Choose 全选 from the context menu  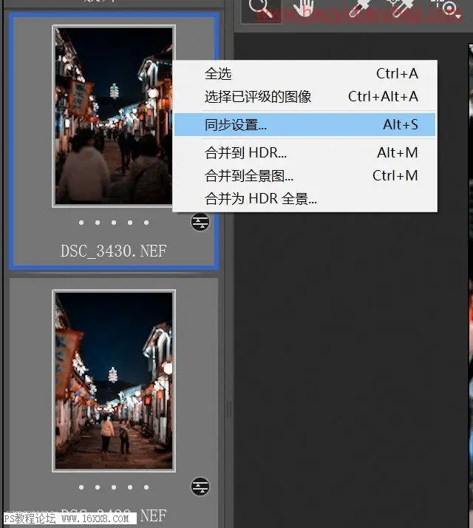point(304,73)
